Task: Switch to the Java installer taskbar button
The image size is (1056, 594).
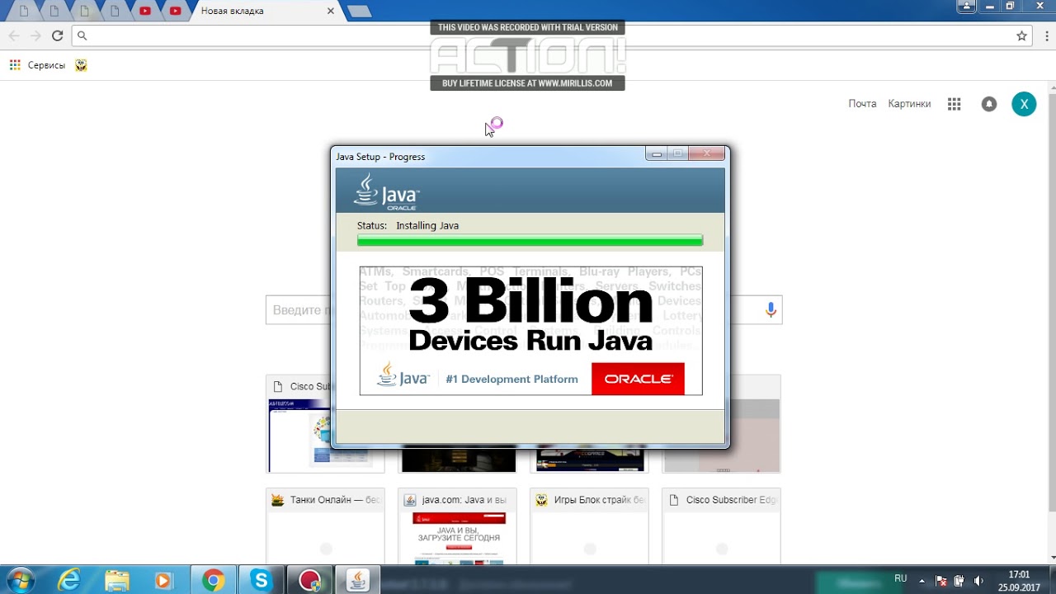Action: (x=357, y=580)
